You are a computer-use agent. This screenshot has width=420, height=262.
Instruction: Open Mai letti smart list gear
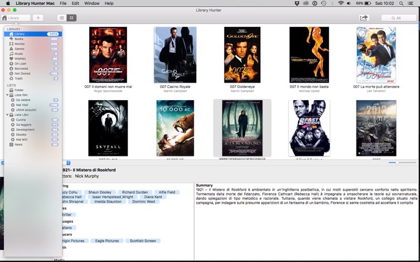click(13, 139)
